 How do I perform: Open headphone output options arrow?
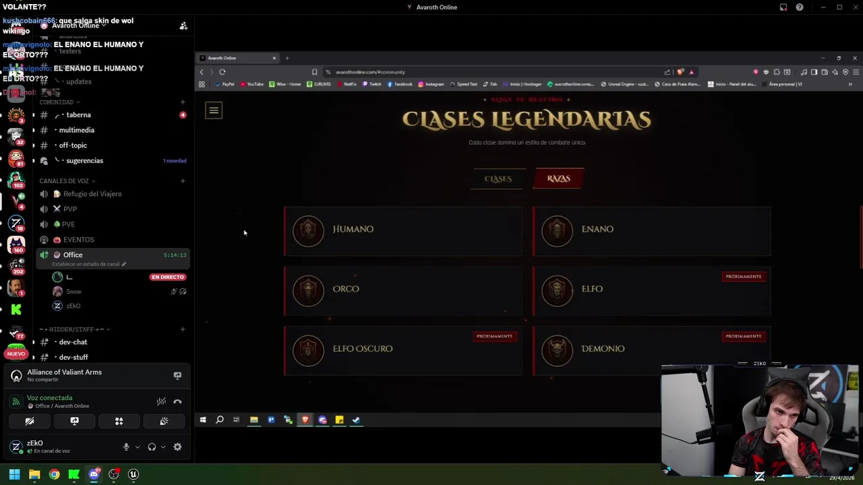tap(162, 447)
